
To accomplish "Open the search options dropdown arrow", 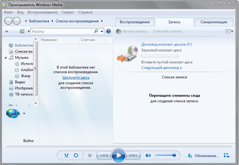I will 102,32.
